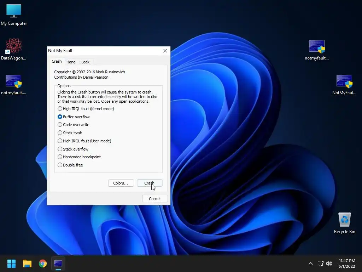Pick the Hardcoded breakpoint option

click(x=79, y=157)
